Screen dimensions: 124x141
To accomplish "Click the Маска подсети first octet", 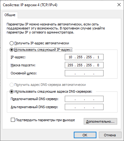I will (70, 65).
